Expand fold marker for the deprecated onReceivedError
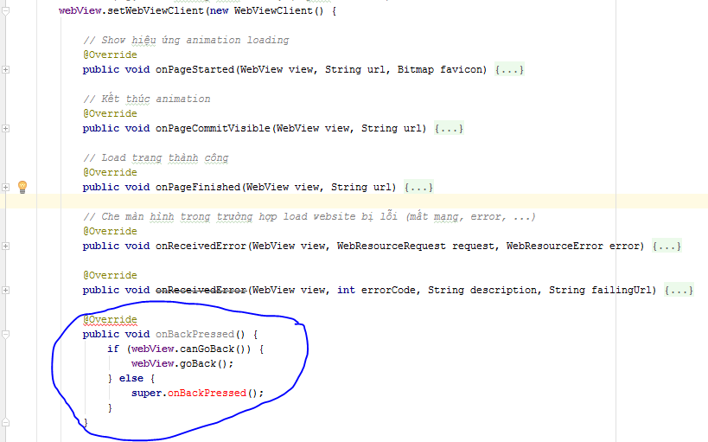 coord(5,290)
